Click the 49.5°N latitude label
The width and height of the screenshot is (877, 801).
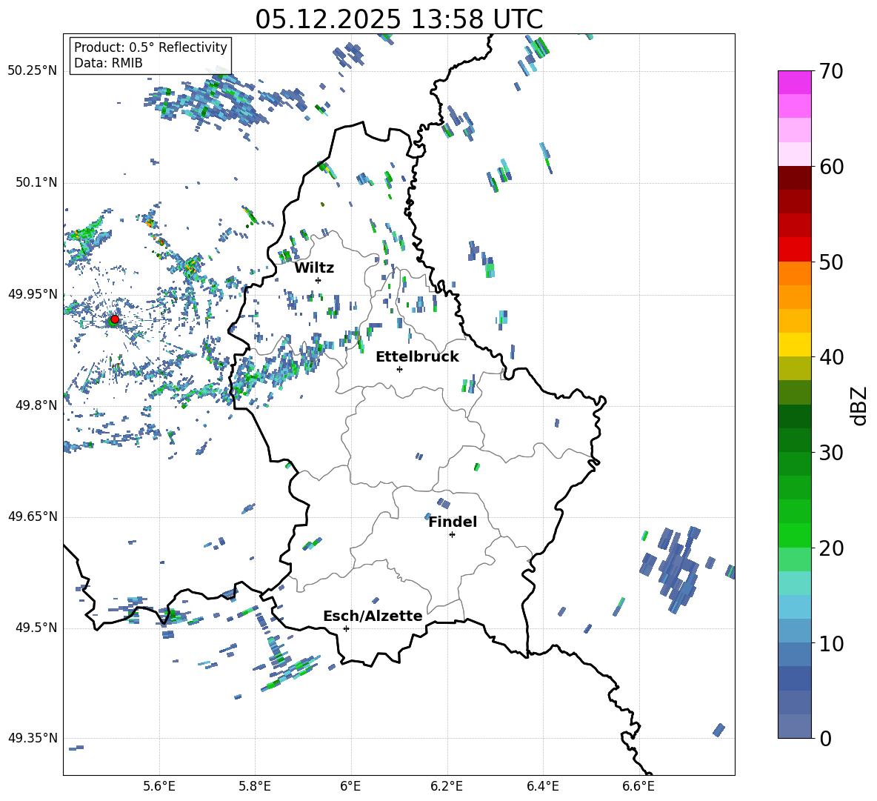click(x=36, y=628)
